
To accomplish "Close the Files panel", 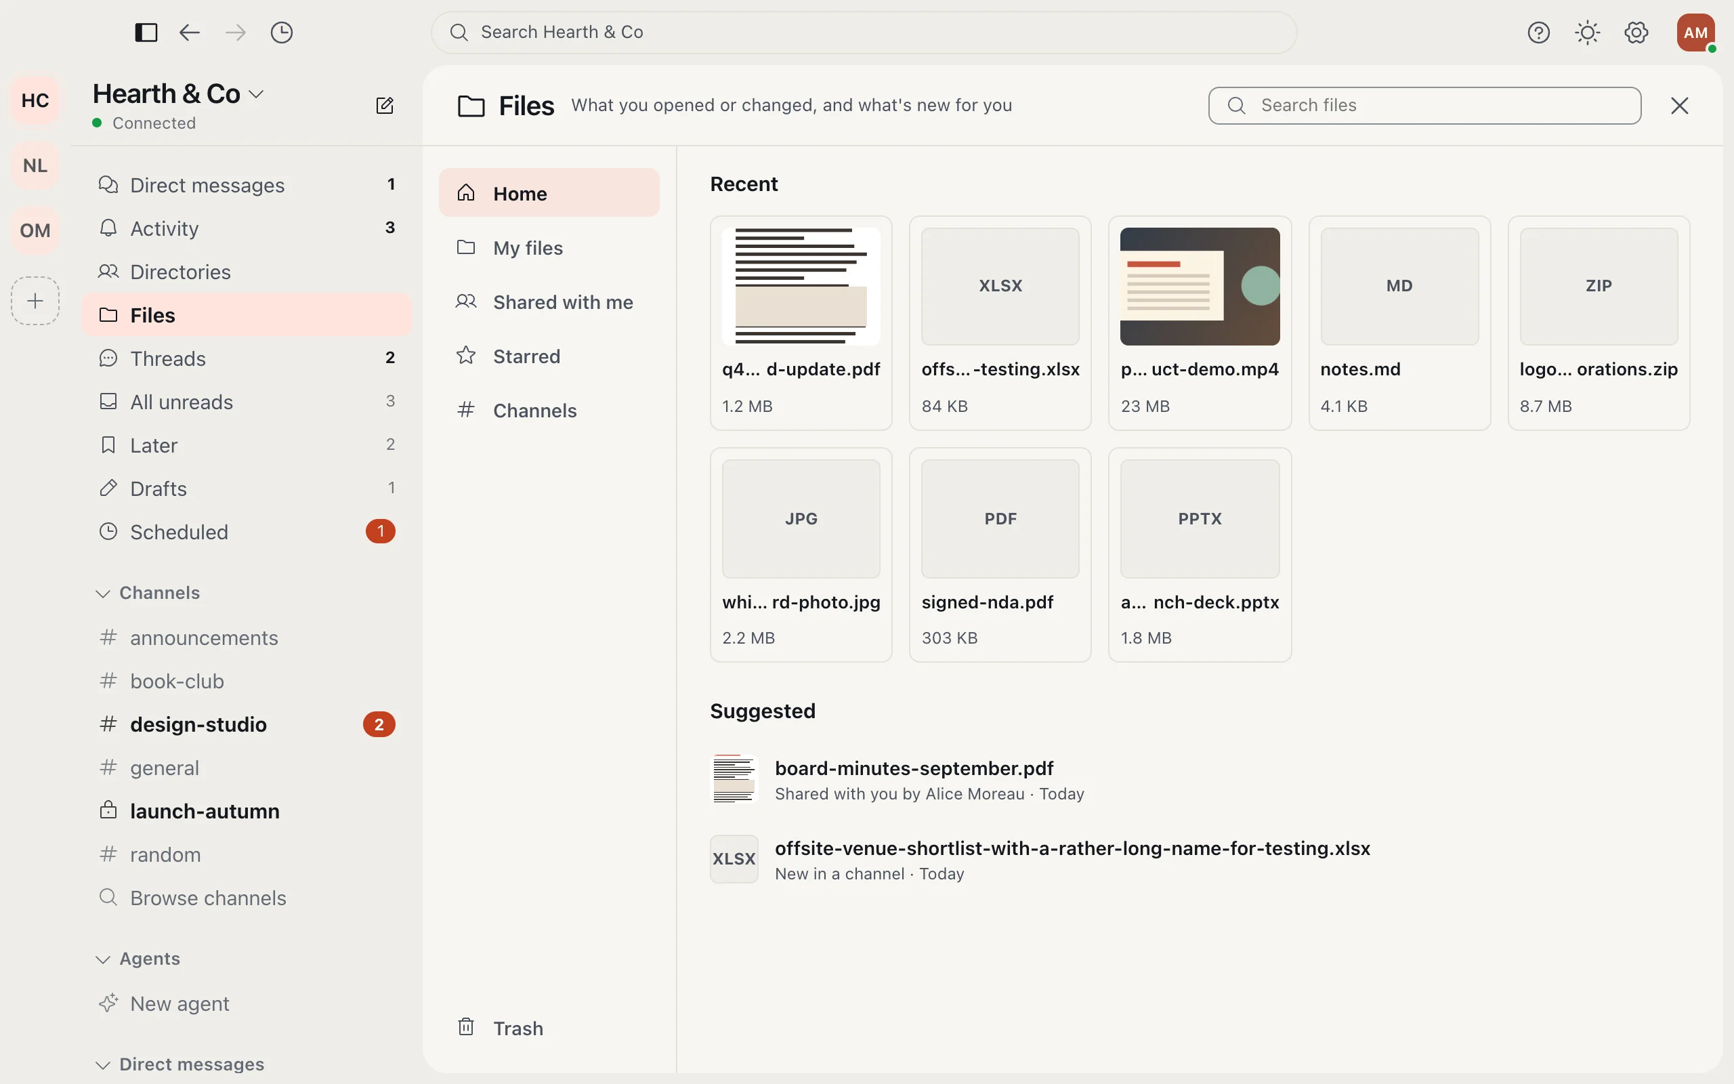I will click(1680, 106).
